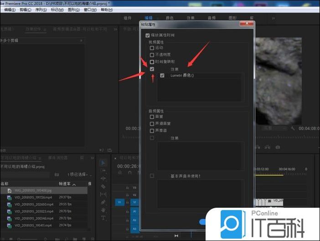Toggle the 帧速率 column sort arrow
This screenshot has width=320, height=241.
coord(74,185)
